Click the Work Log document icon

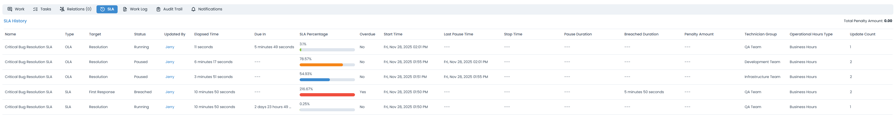click(x=125, y=9)
